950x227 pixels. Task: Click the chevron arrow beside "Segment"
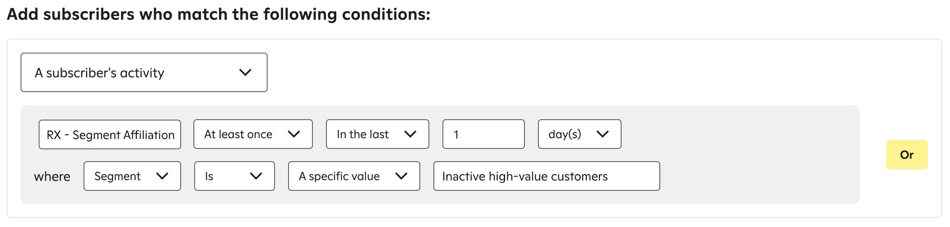point(163,176)
